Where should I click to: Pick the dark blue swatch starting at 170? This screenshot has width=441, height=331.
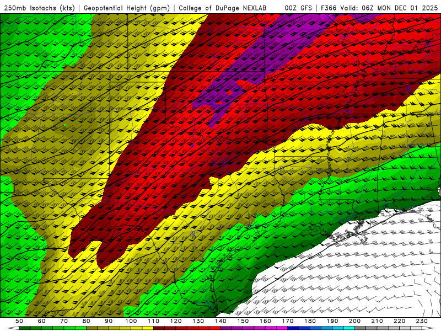pyautogui.click(x=293, y=328)
